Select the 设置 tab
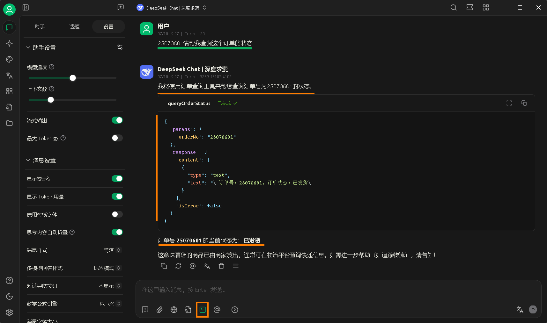 pyautogui.click(x=108, y=27)
